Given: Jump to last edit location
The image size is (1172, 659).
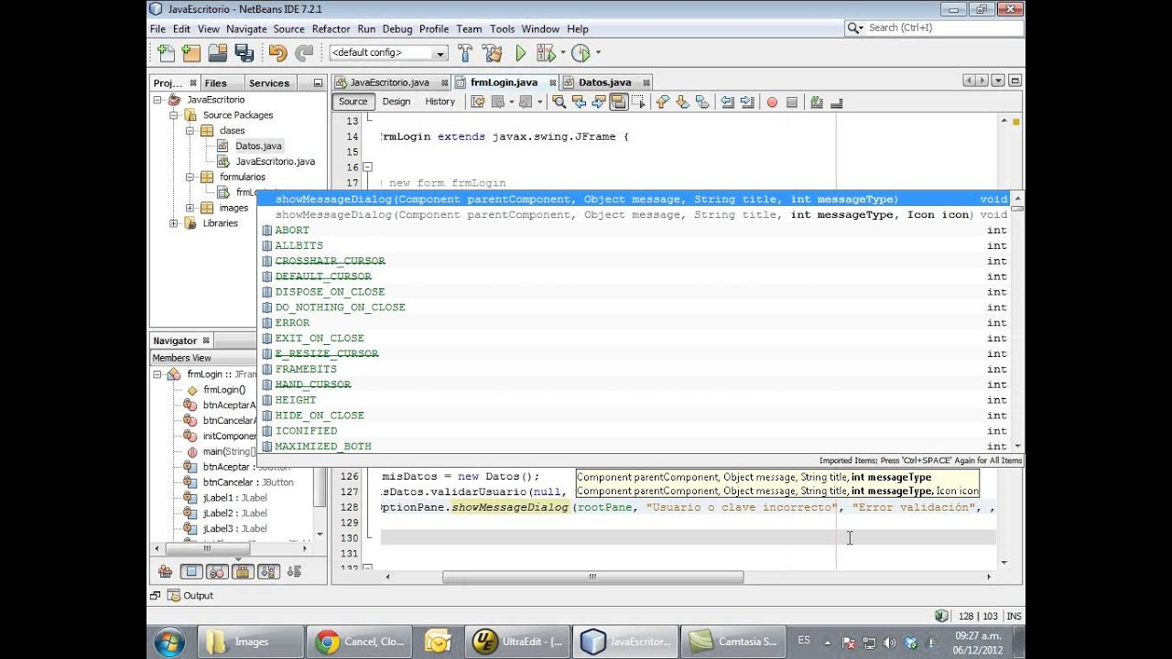Looking at the screenshot, I should tap(478, 102).
